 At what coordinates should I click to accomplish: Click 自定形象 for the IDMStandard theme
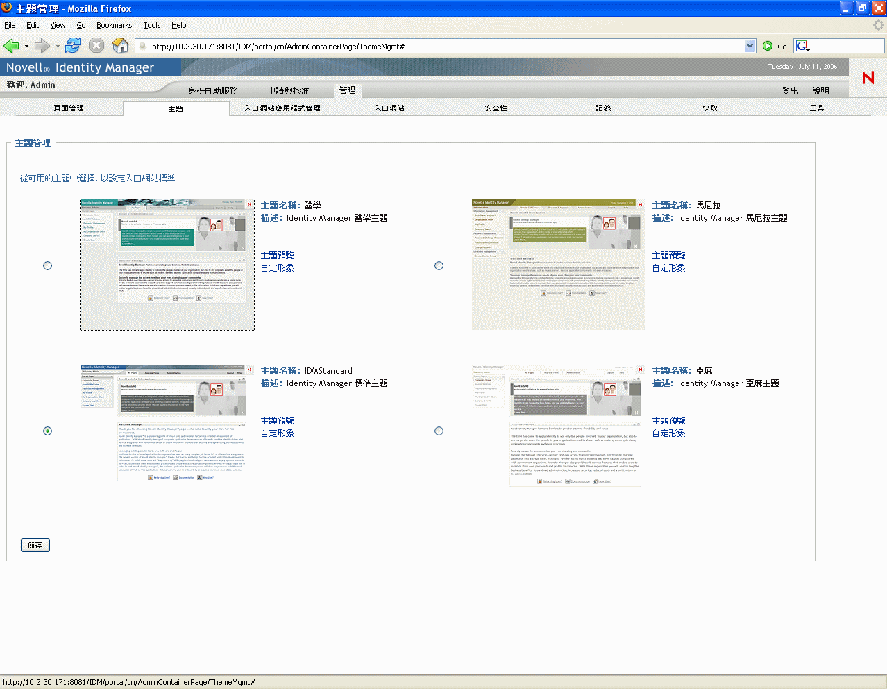277,433
